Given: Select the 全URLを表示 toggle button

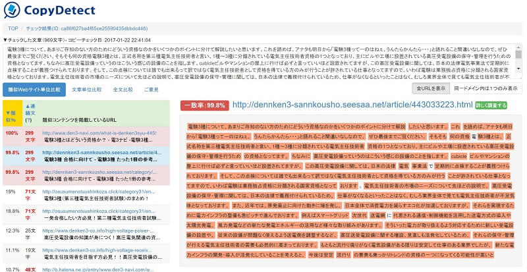Looking at the screenshot, I should point(431,89).
